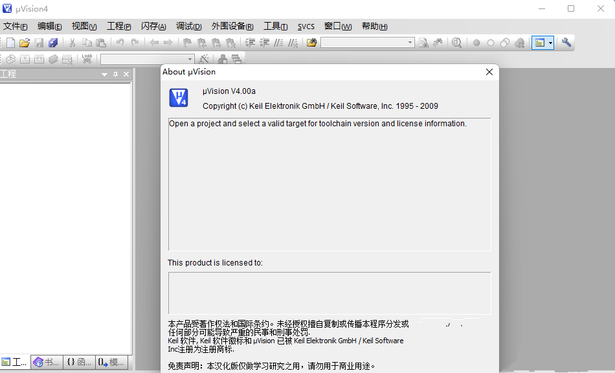Viewport: 615px width, 373px height.
Task: Pin the 工程 project panel
Action: [115, 74]
